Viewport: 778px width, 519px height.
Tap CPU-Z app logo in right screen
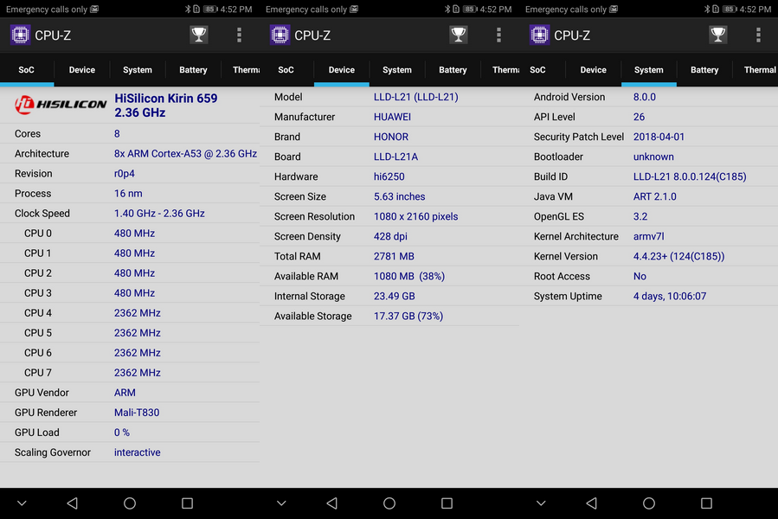click(x=539, y=35)
